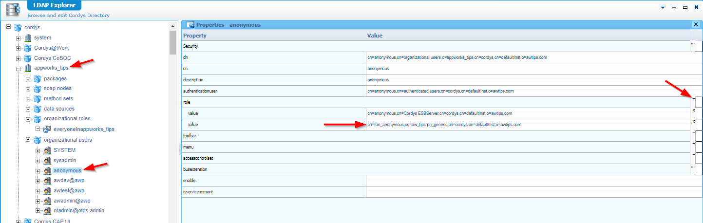This screenshot has width=703, height=223.
Task: Expand the soap nodes branch
Action: coord(28,89)
